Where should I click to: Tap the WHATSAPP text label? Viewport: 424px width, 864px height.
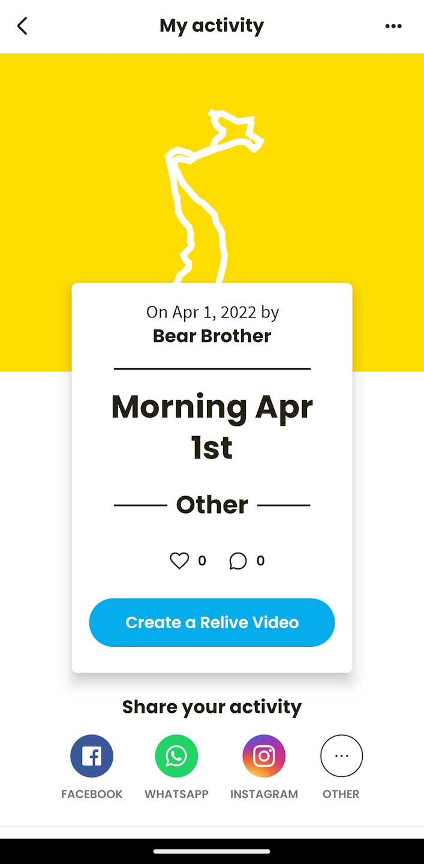click(x=176, y=794)
